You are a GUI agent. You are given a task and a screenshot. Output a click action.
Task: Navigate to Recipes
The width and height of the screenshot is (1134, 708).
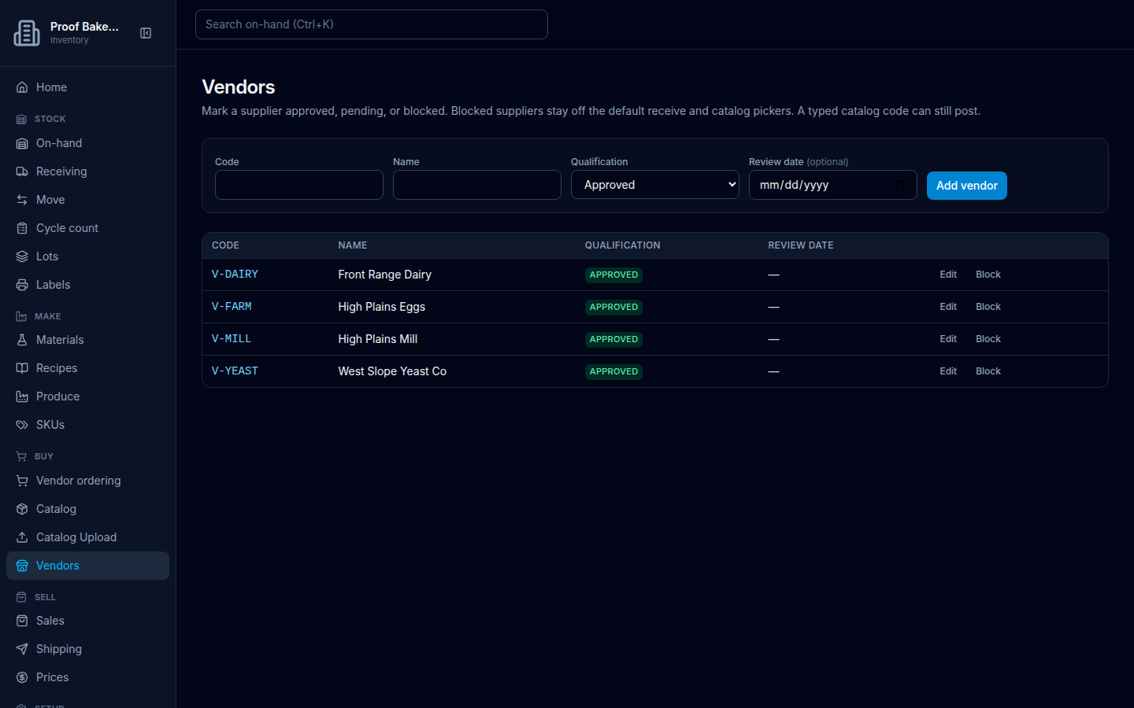[87, 368]
